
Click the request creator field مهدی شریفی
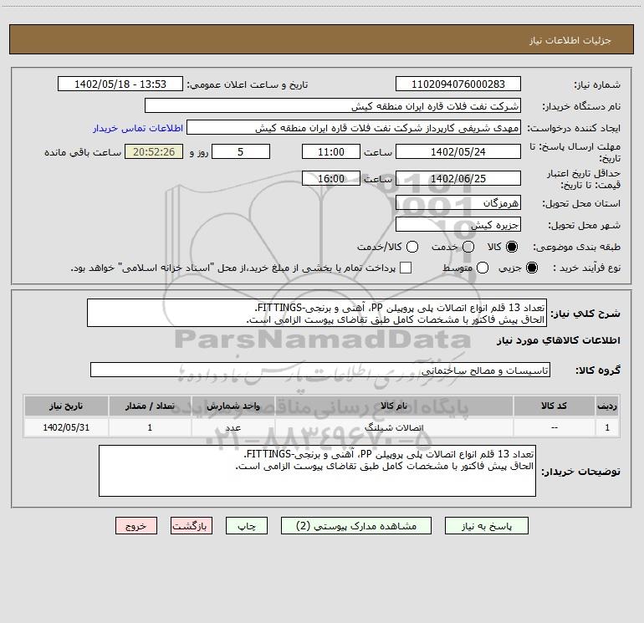354,127
